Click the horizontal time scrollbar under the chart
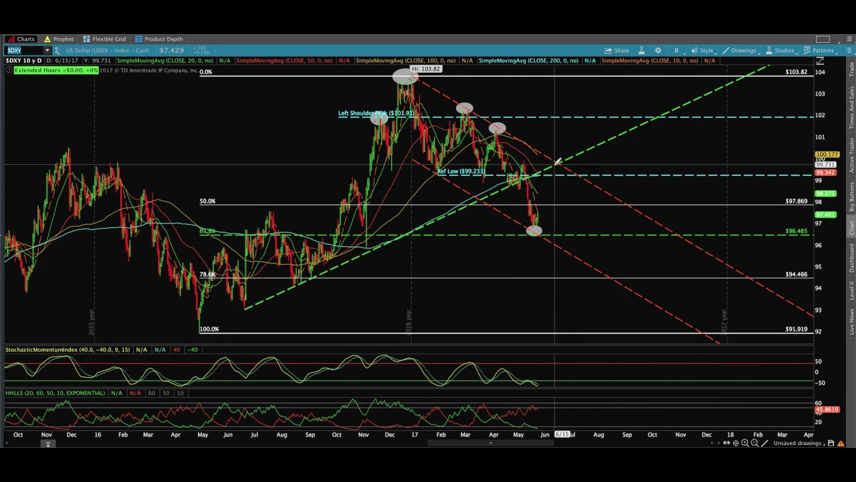The height and width of the screenshot is (482, 856). [491, 443]
